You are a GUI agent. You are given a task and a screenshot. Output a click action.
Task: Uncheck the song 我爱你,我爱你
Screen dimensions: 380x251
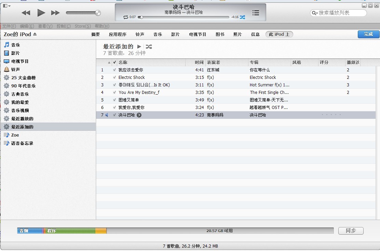(x=114, y=107)
